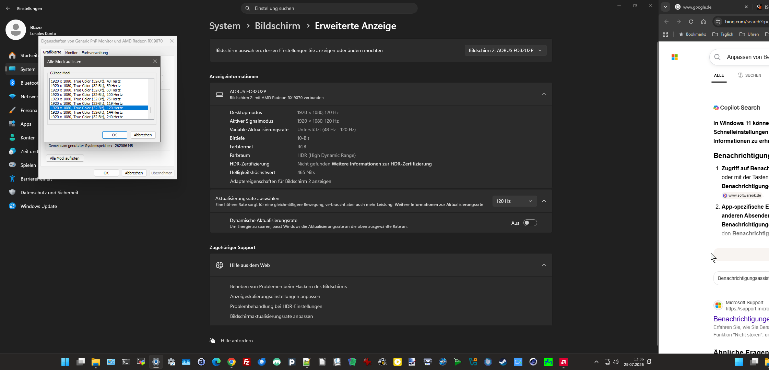The height and width of the screenshot is (370, 769).
Task: Focus the Einstellung suchen search field
Action: click(x=329, y=8)
